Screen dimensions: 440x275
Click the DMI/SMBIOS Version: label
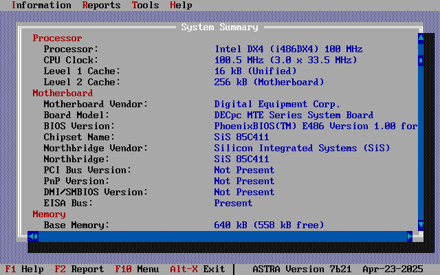tap(96, 192)
